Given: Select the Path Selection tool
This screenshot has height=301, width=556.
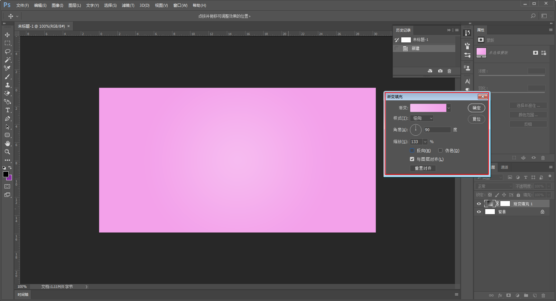Looking at the screenshot, I should tap(7, 127).
